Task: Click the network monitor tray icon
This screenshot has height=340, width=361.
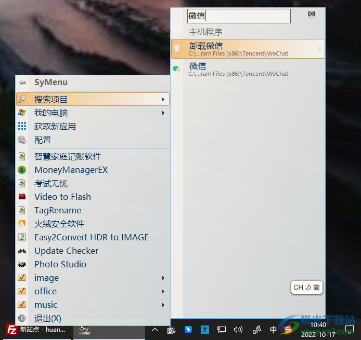Action: click(222, 330)
